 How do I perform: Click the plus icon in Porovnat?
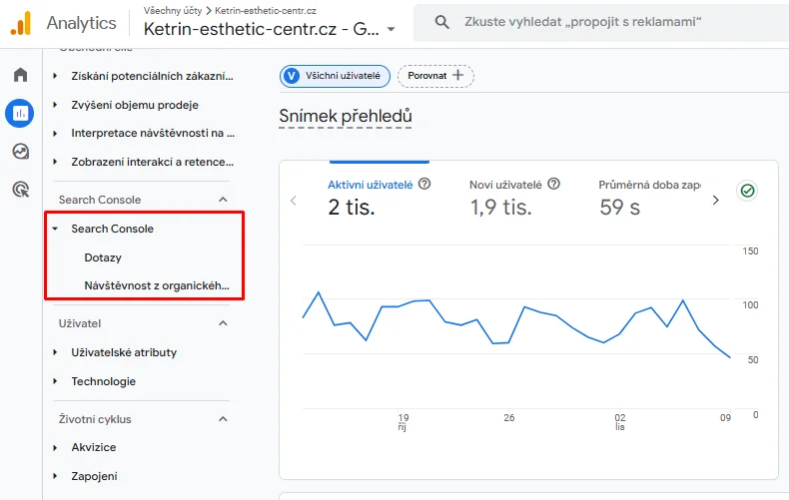tap(457, 76)
